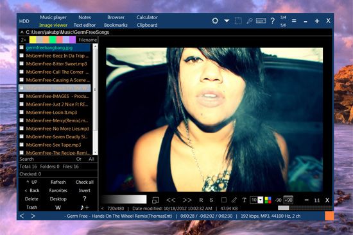Click Refresh in file panel
This screenshot has width=353, height=235.
coord(58,182)
